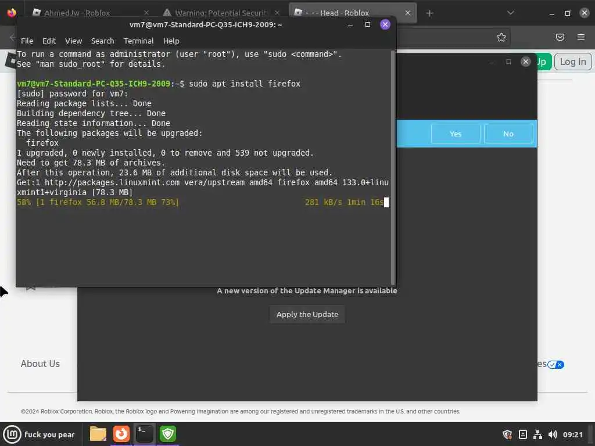Screen dimensions: 595x446
Task: Expand the list all tabs chevron
Action: coord(511,13)
